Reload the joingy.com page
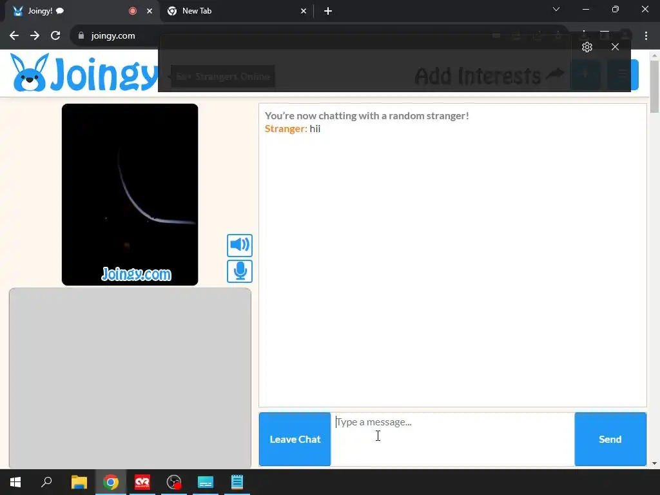The height and width of the screenshot is (495, 660). click(55, 35)
